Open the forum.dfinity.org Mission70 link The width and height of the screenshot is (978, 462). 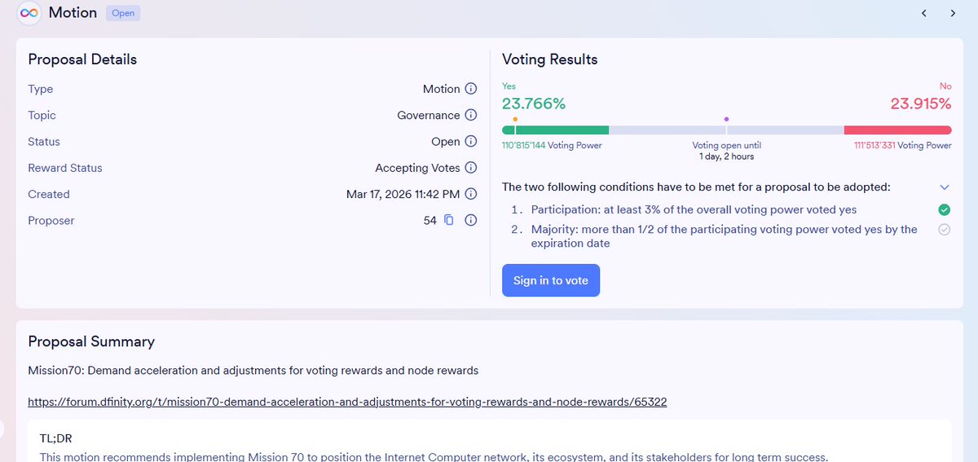[x=347, y=402]
